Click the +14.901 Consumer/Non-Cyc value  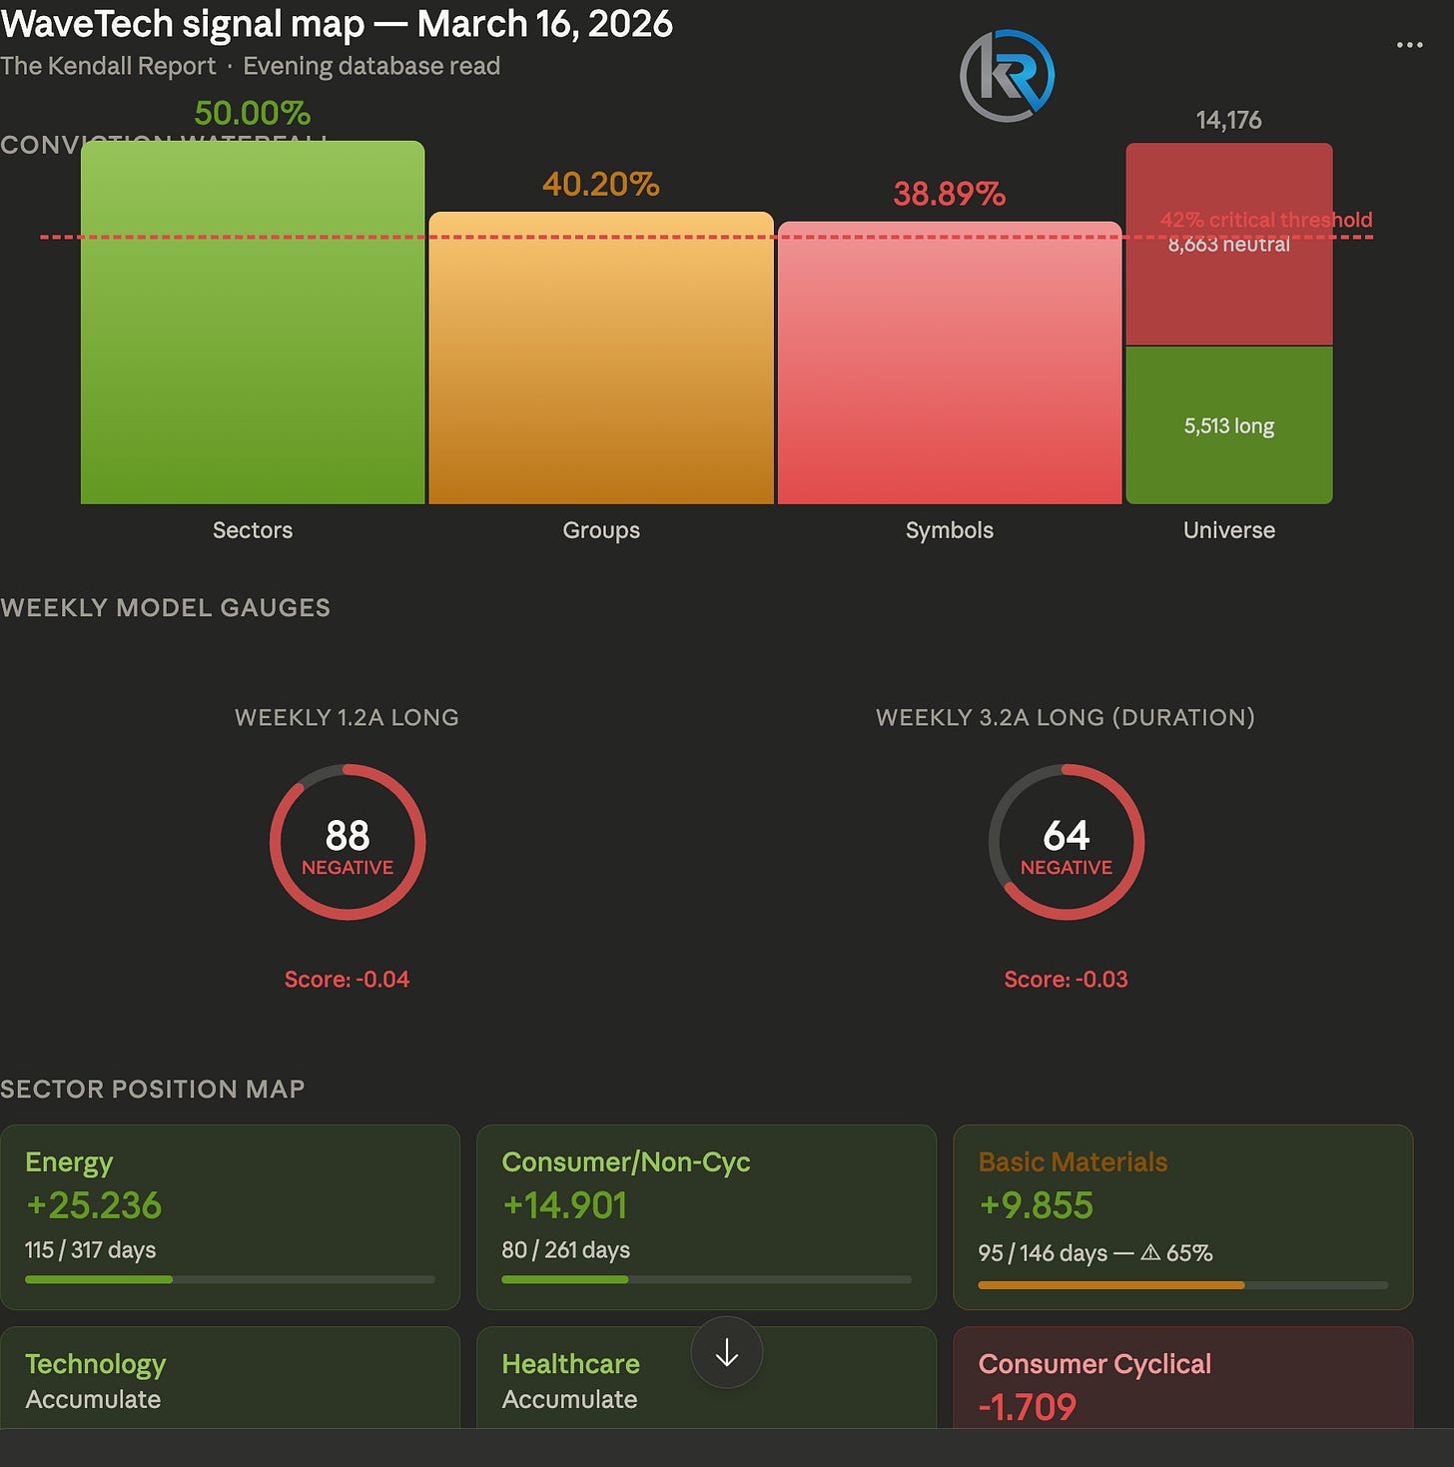pyautogui.click(x=564, y=1205)
